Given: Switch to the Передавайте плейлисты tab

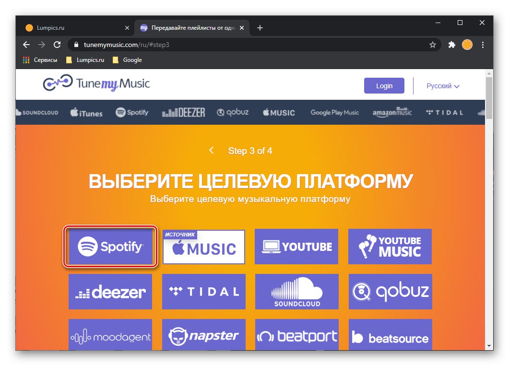Looking at the screenshot, I should click(x=191, y=28).
